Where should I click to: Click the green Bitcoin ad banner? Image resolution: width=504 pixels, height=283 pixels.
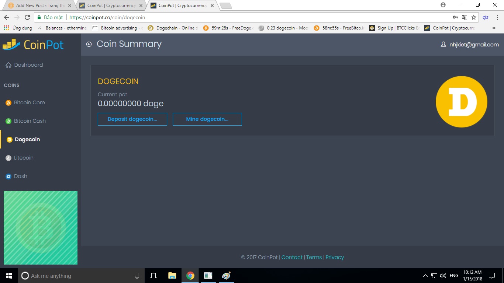coord(41,228)
